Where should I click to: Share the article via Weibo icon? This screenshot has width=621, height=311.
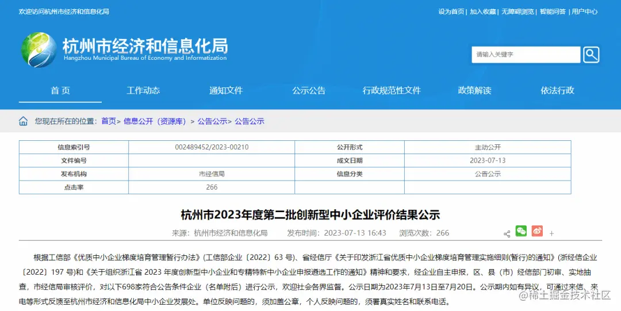coord(537,231)
